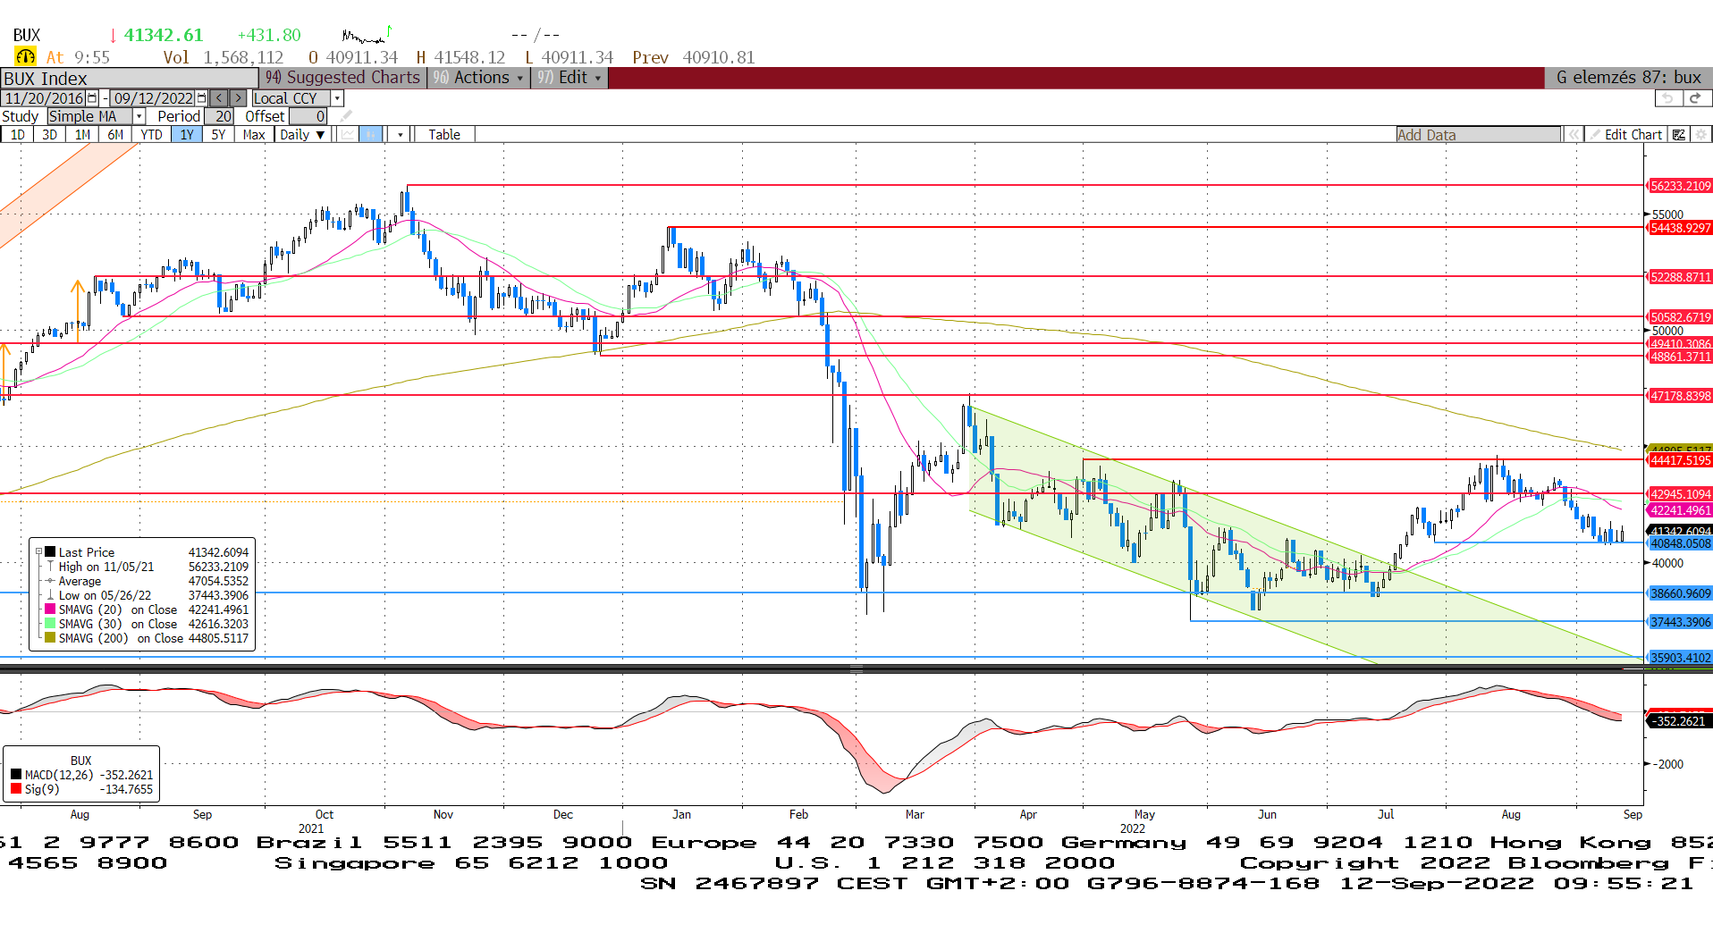
Task: Click the red down-arrow price indicator
Action: 113,36
